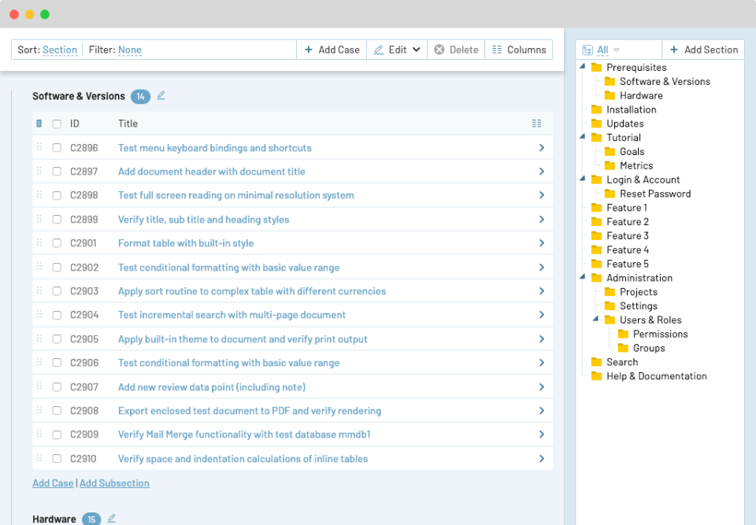Click the Add Subsection link
The height and width of the screenshot is (525, 756).
coord(114,482)
